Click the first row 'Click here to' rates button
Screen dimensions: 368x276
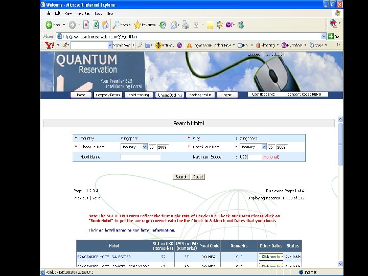(271, 257)
